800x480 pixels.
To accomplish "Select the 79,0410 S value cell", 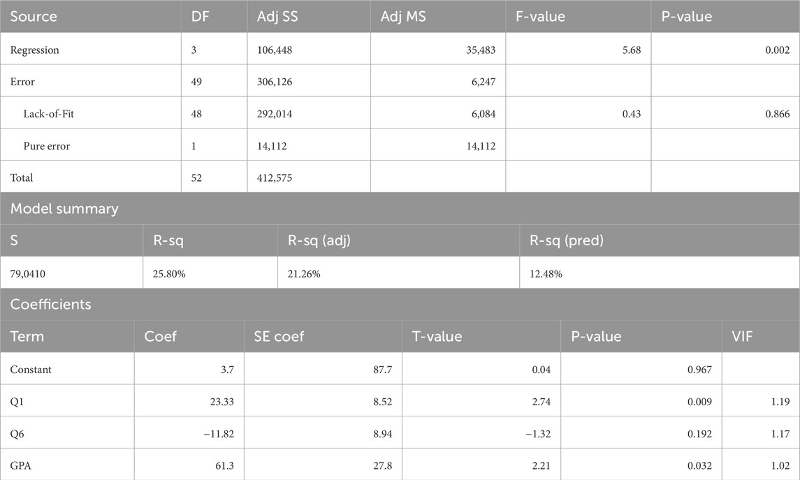I will point(29,274).
